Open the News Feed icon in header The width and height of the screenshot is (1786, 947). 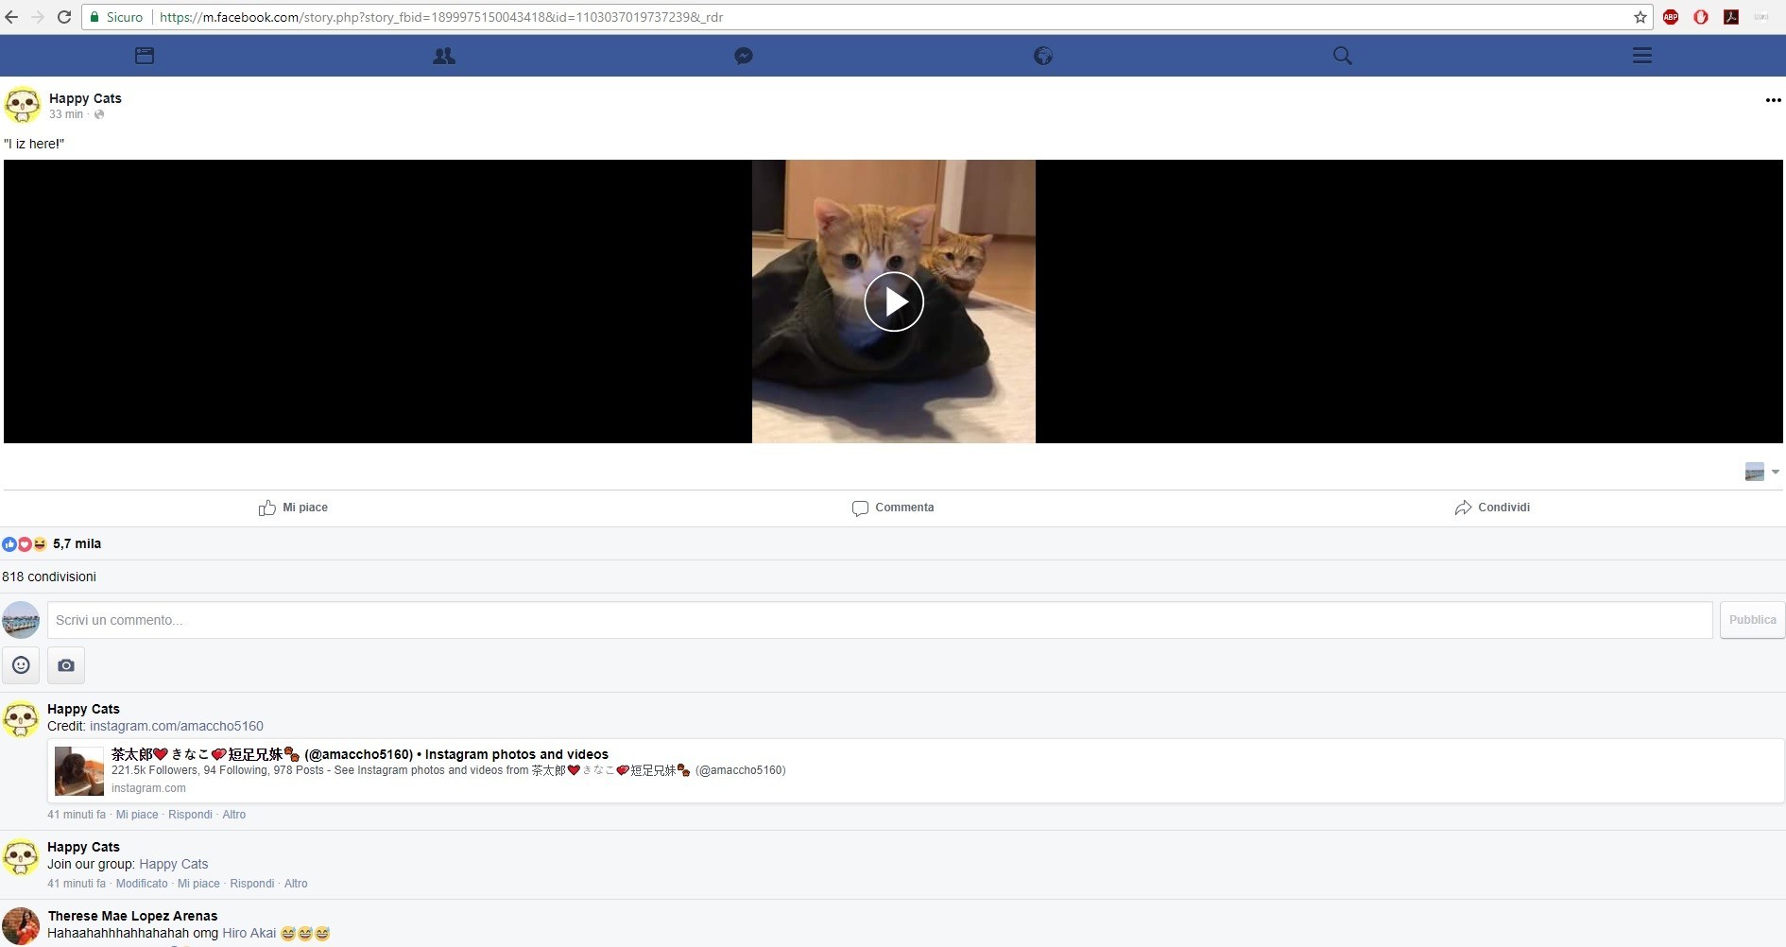(x=145, y=56)
